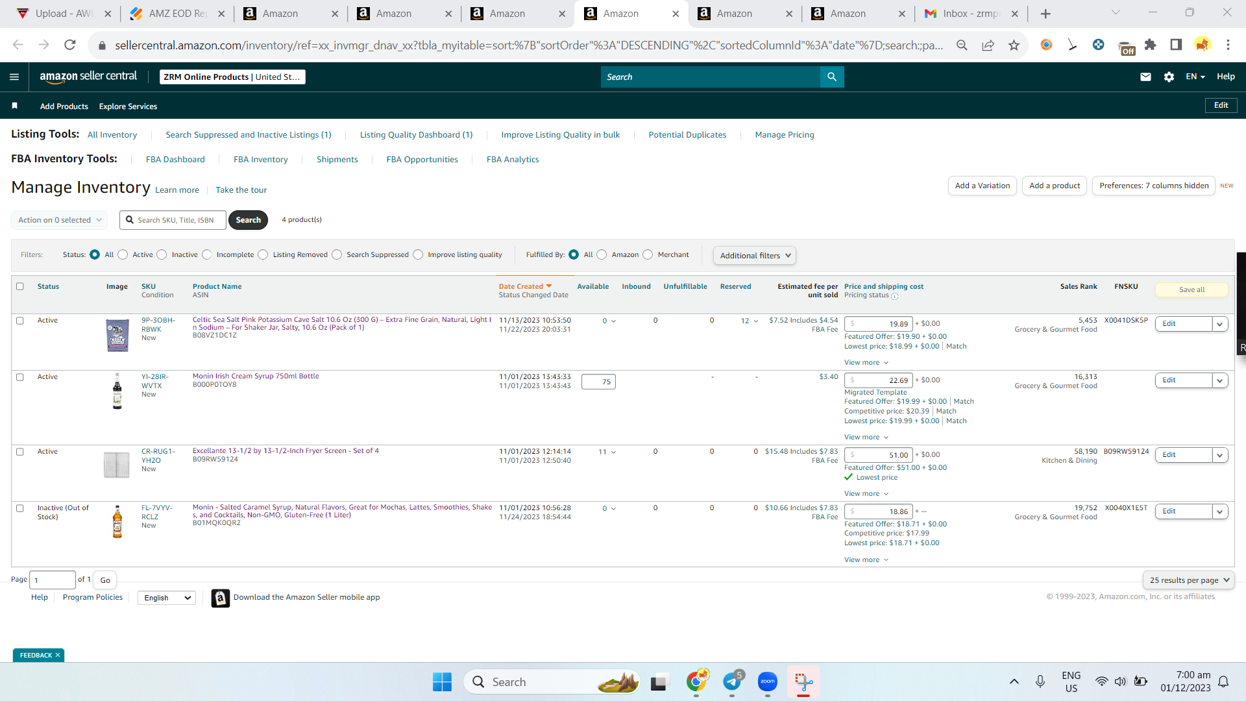The height and width of the screenshot is (701, 1246).
Task: Check the Monin Irish Cream row checkbox
Action: pyautogui.click(x=19, y=377)
